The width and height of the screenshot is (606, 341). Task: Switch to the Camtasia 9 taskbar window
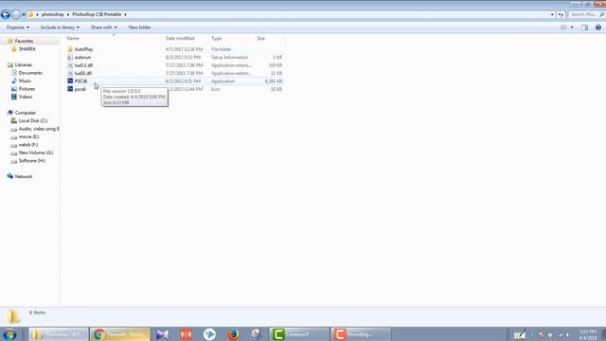pos(299,334)
